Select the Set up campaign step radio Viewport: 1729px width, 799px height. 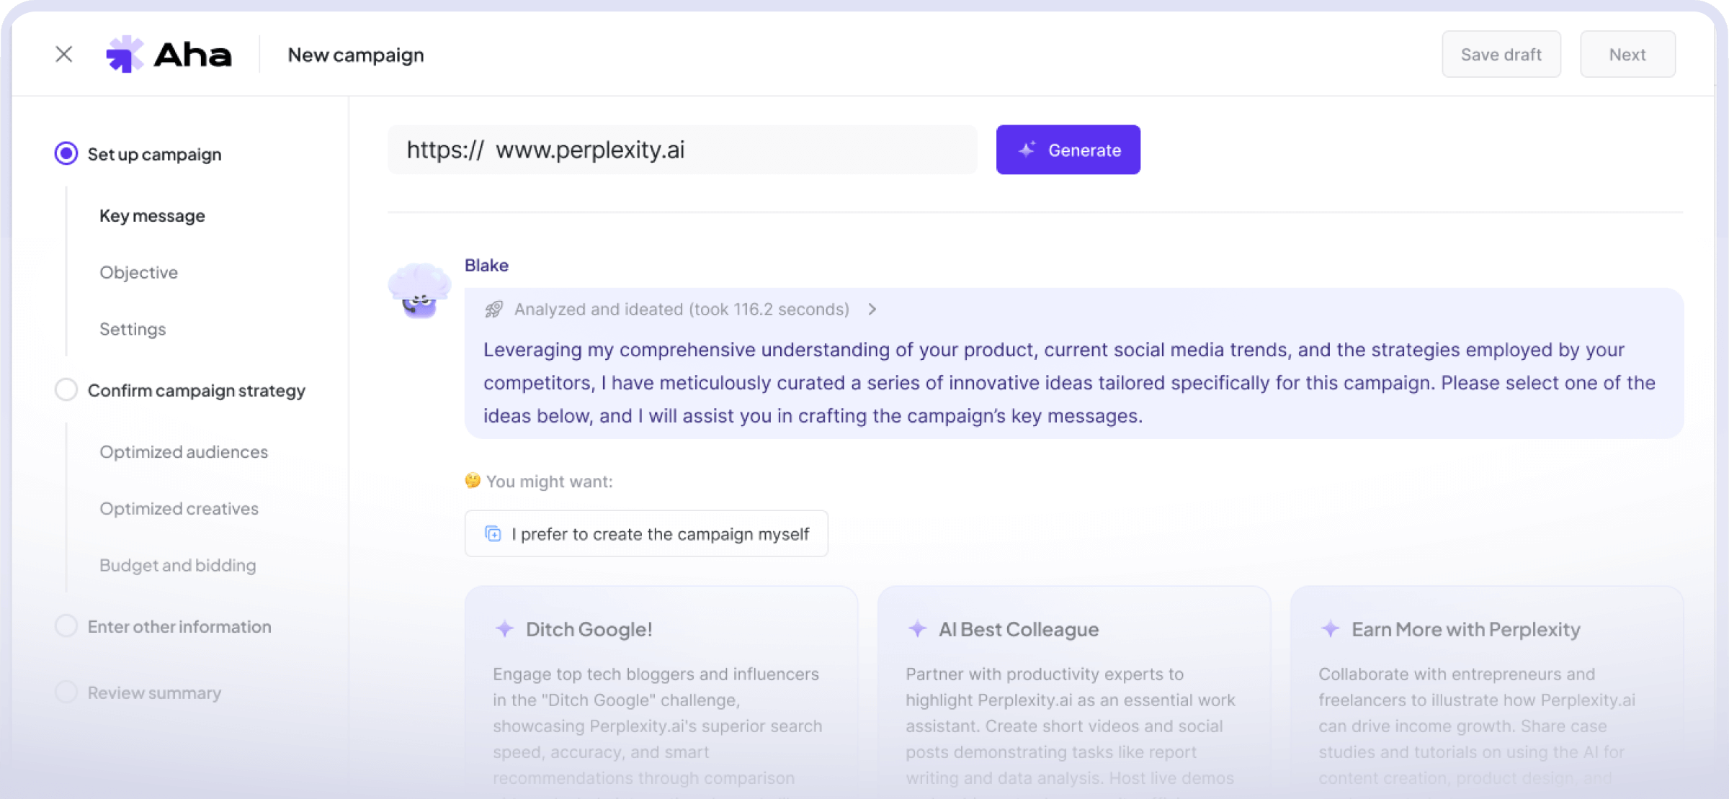pos(66,153)
